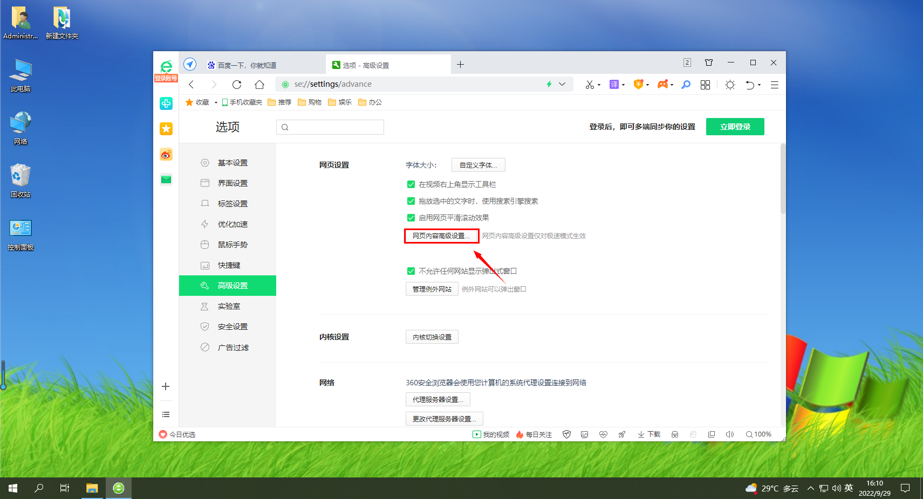Click the heartbeat health icon in status bar
The height and width of the screenshot is (499, 923).
603,434
